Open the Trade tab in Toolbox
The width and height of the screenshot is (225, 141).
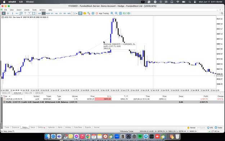click(7, 128)
